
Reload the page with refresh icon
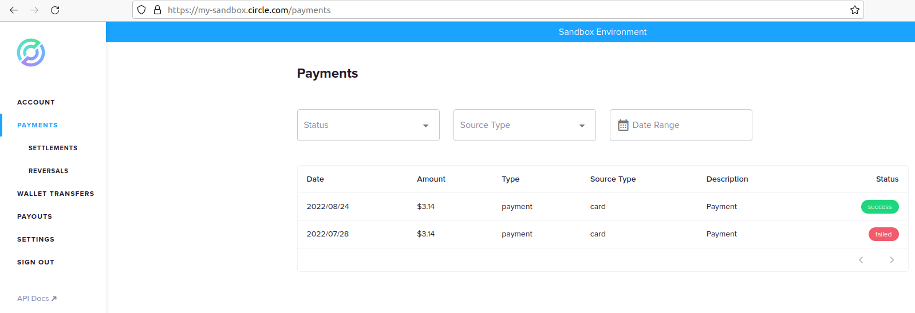[x=55, y=10]
